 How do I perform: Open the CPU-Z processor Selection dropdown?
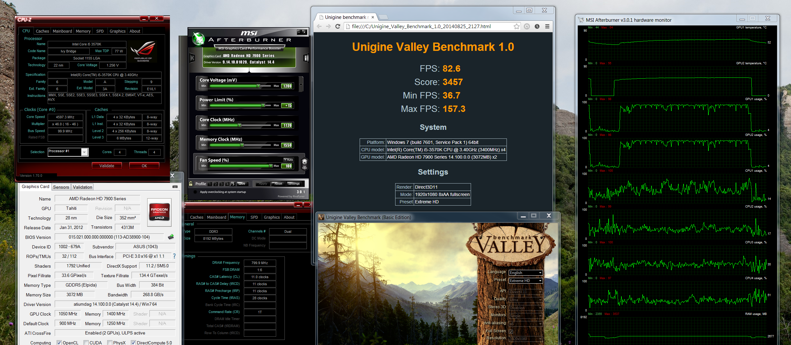[x=68, y=152]
